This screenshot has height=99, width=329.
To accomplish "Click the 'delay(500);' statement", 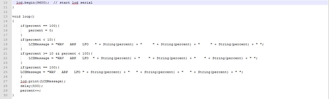I will 31,86.
